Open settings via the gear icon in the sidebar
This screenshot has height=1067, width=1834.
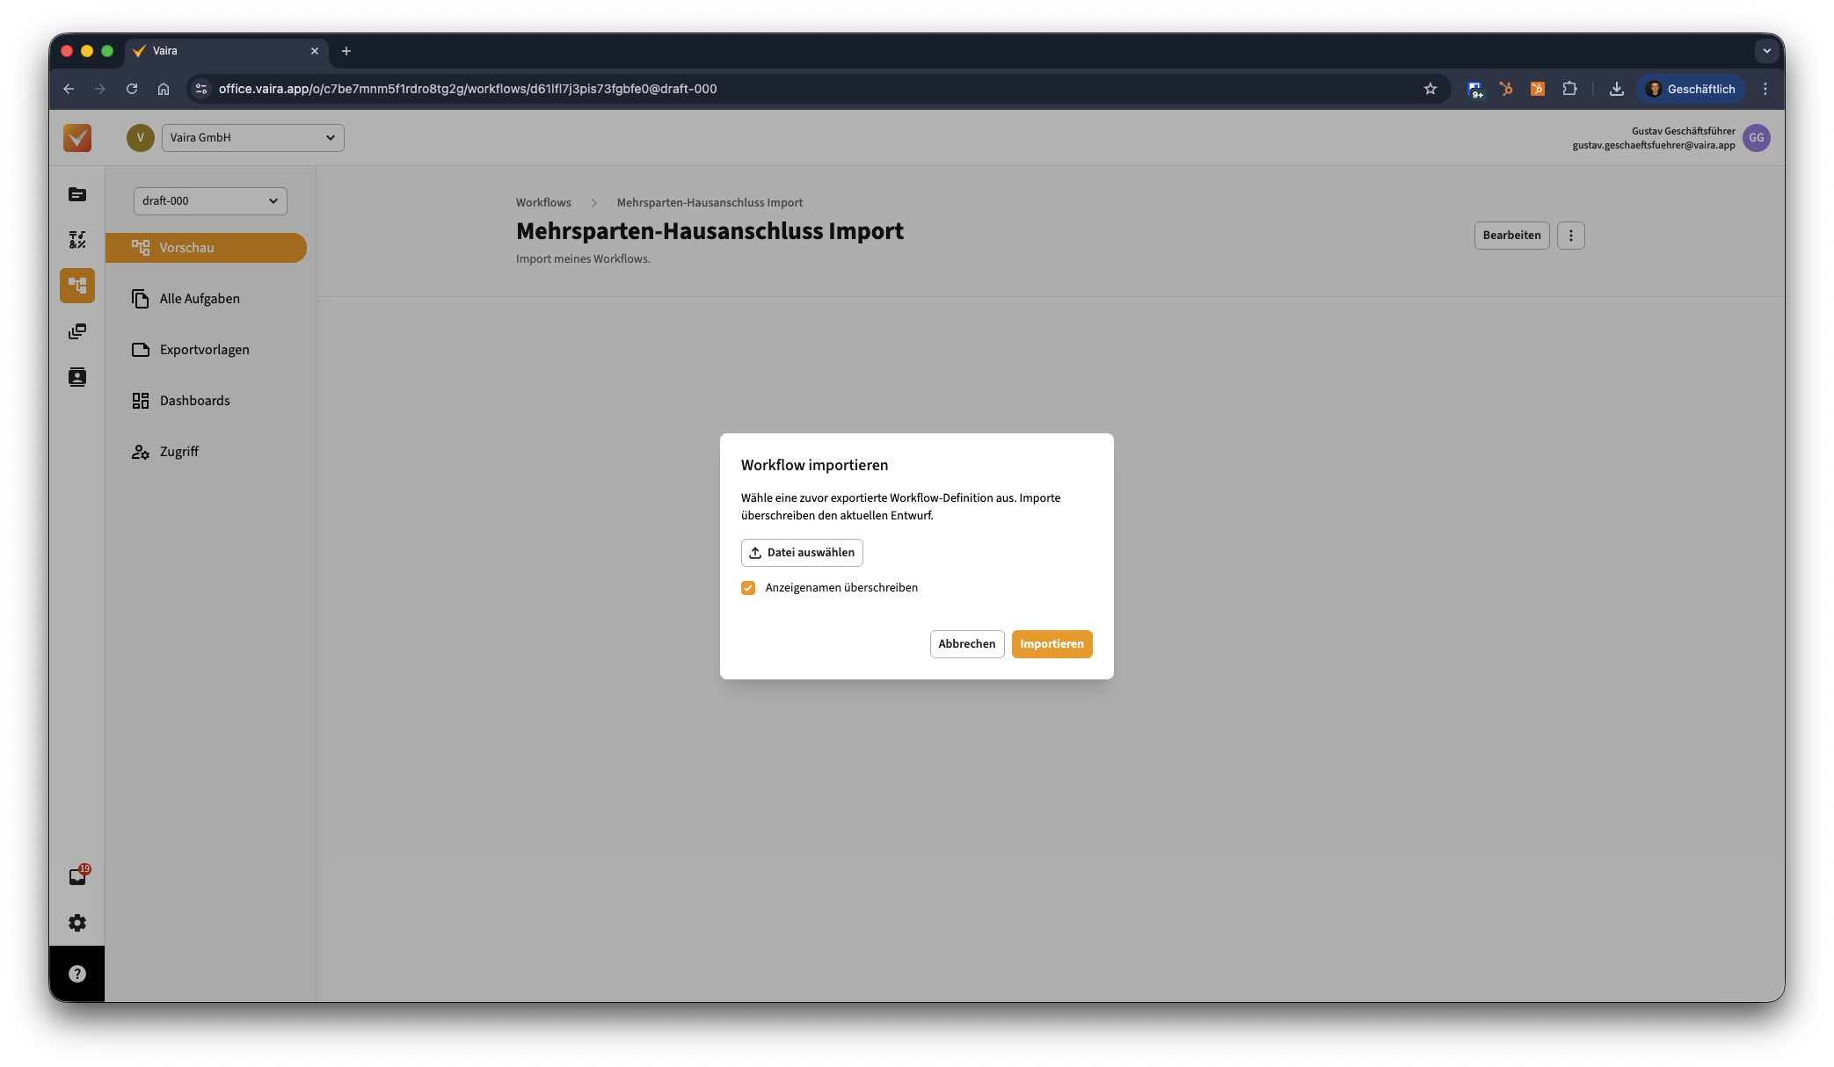point(77,923)
